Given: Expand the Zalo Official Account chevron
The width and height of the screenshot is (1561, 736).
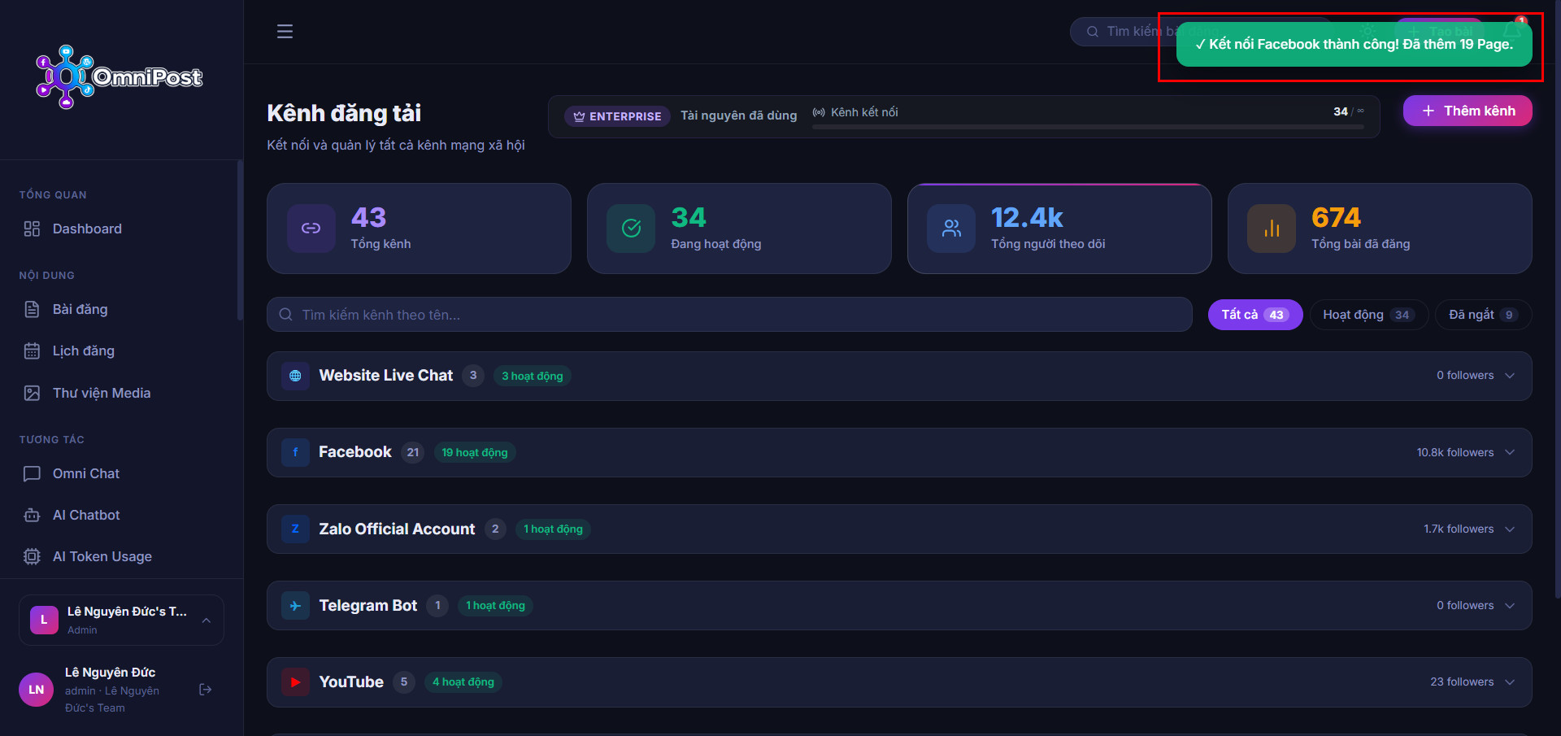Looking at the screenshot, I should point(1510,529).
